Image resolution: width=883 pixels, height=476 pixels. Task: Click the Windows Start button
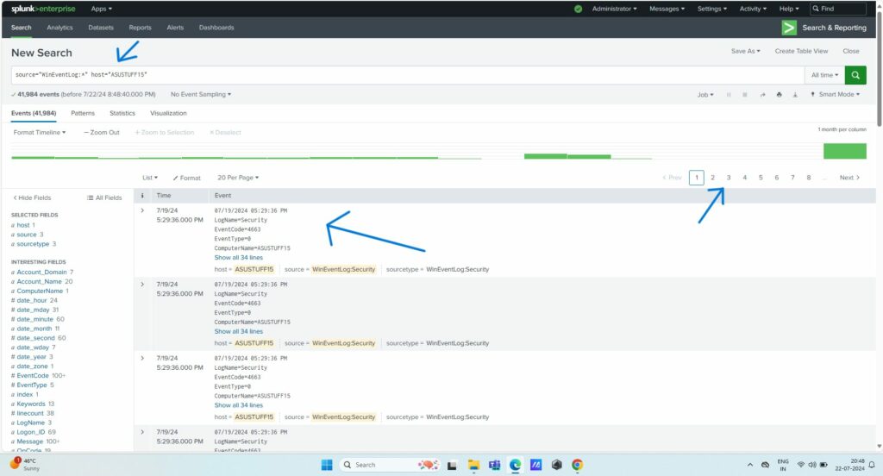[x=327, y=465]
